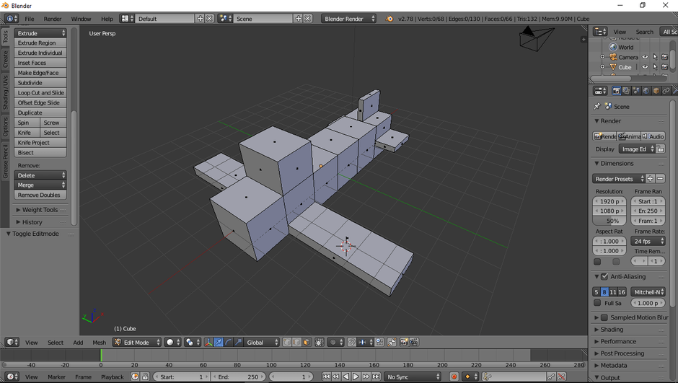Click the record auto-keyframe button in timeline

coord(454,377)
